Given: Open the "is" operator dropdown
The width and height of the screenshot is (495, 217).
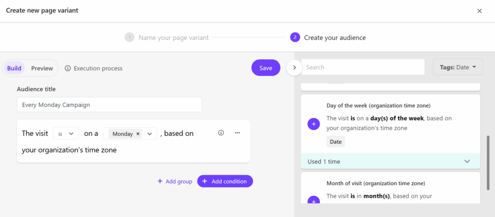Looking at the screenshot, I should point(66,134).
